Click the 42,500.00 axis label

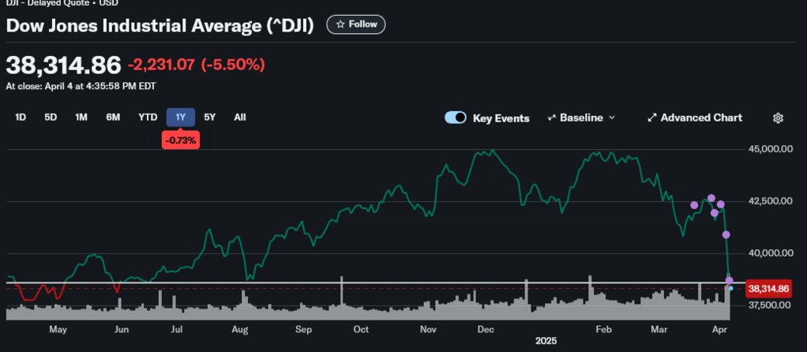(769, 201)
